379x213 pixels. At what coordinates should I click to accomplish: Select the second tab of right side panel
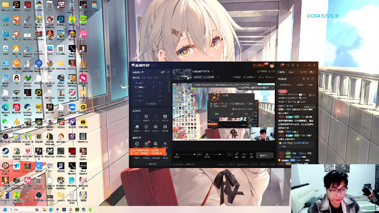291,72
